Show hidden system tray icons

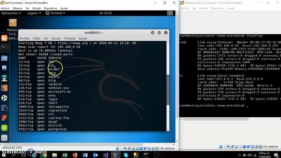pyautogui.click(x=240, y=155)
